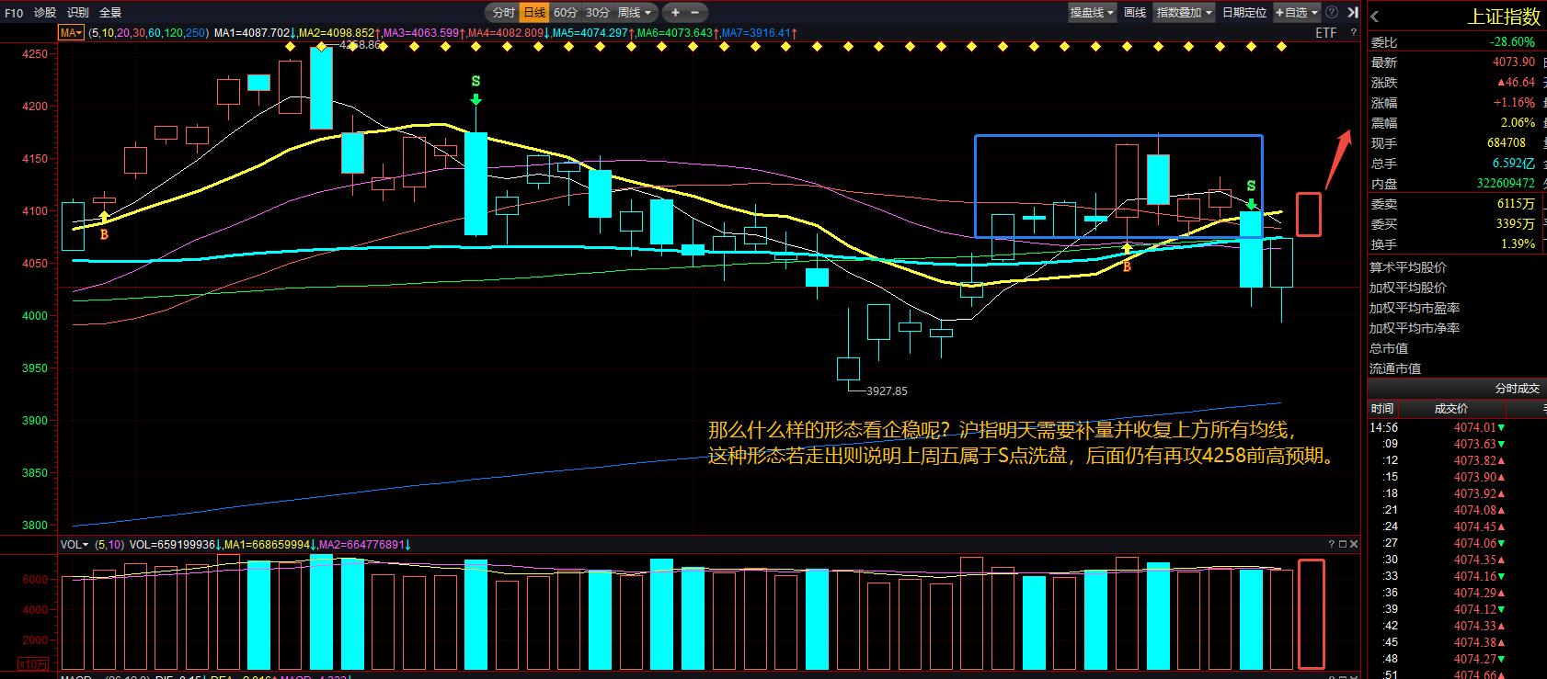Image resolution: width=1547 pixels, height=679 pixels.
Task: Zoom in chart with plus icon
Action: [x=675, y=13]
